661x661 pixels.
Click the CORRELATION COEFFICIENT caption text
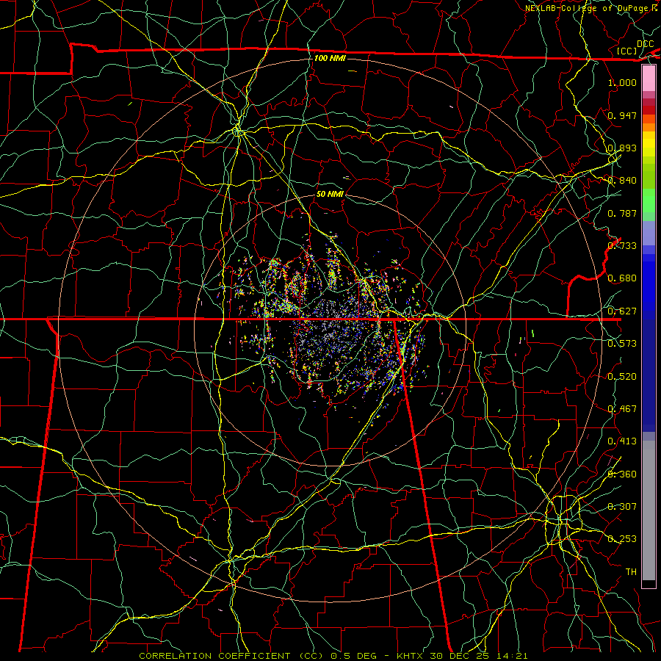tap(214, 656)
